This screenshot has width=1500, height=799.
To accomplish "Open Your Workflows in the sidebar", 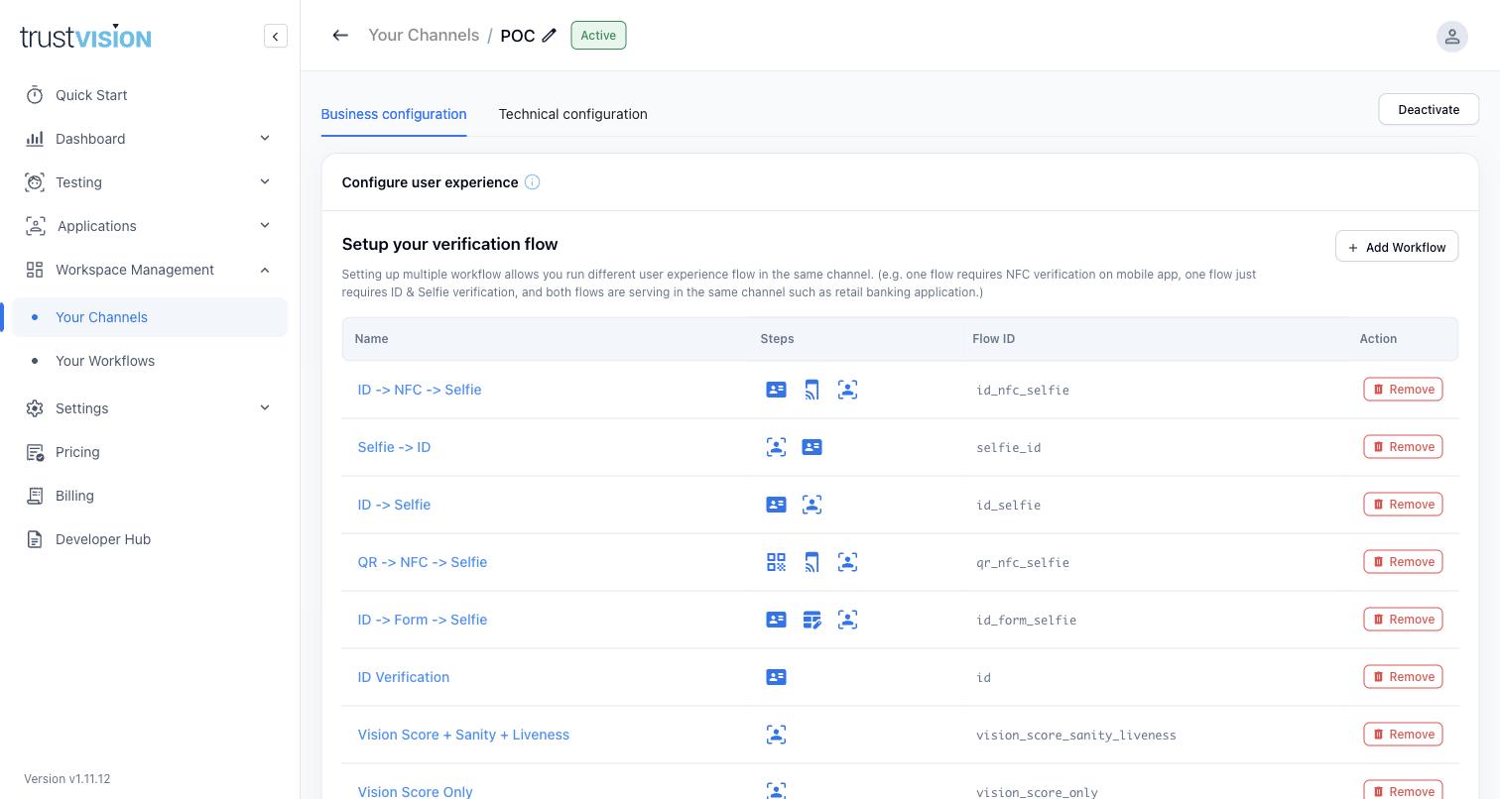I will pos(150,361).
